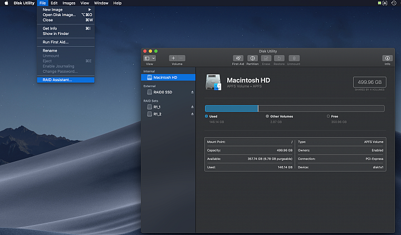Open the Help menu

[x=118, y=3]
